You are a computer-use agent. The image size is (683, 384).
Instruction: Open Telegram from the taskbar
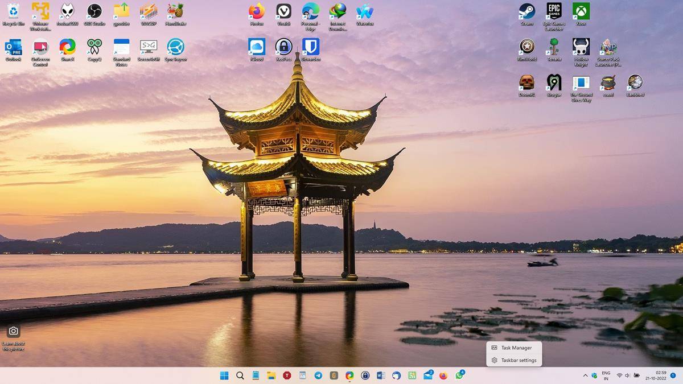point(318,375)
